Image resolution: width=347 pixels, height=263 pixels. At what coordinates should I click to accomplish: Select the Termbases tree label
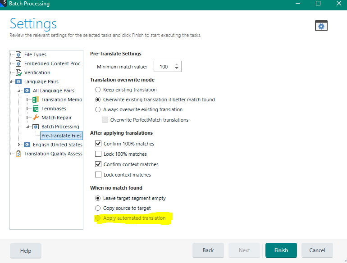pyautogui.click(x=54, y=109)
